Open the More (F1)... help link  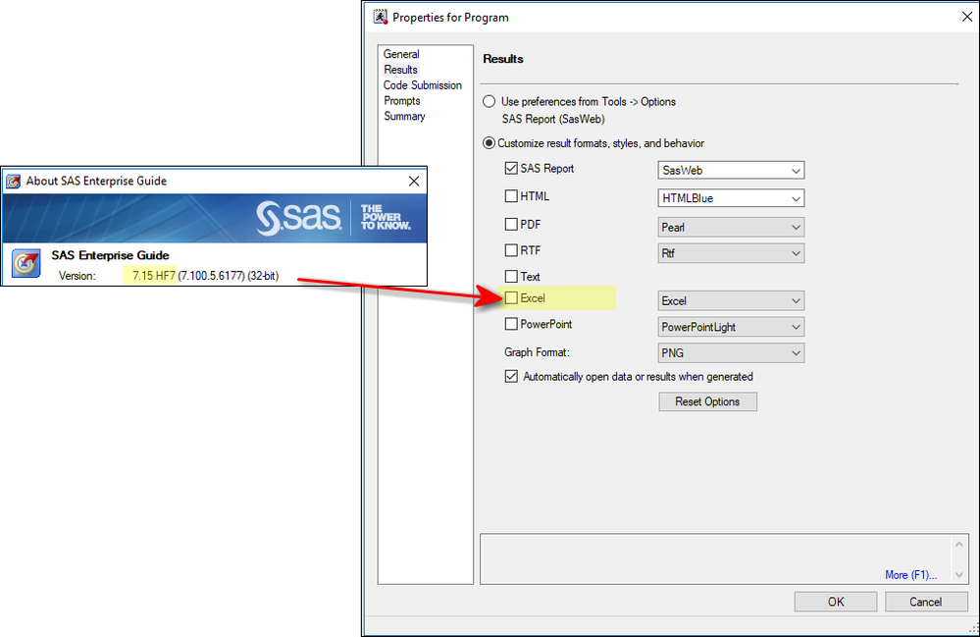tap(910, 575)
